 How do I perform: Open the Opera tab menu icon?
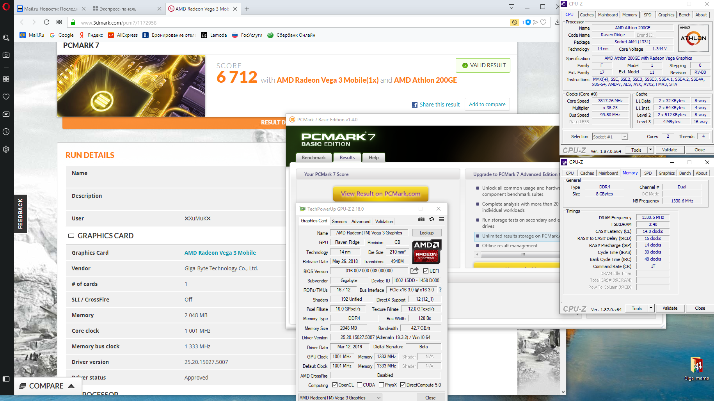[x=512, y=7]
